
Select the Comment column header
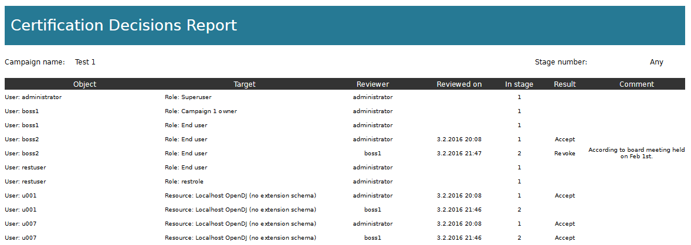click(x=636, y=84)
